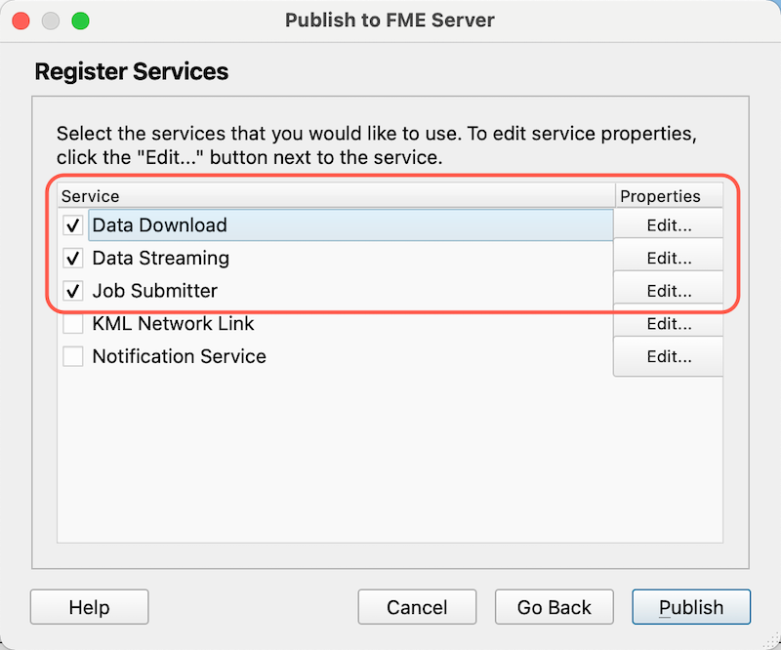781x650 pixels.
Task: Close window with the red button
Action: [x=21, y=20]
